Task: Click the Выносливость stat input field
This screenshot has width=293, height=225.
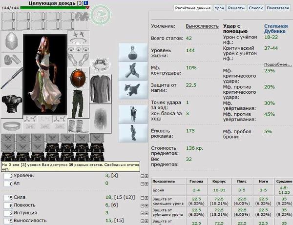Action: point(8,221)
